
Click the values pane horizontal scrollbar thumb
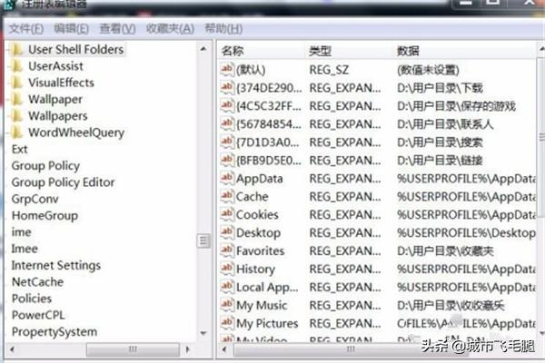tap(351, 349)
